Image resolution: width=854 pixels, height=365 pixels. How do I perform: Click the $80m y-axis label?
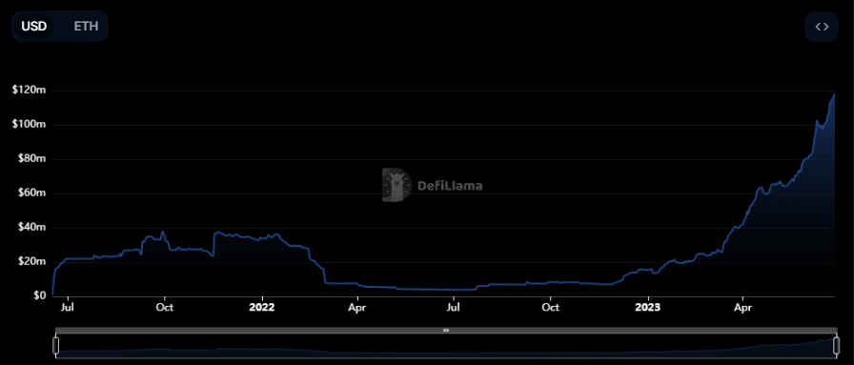[31, 159]
